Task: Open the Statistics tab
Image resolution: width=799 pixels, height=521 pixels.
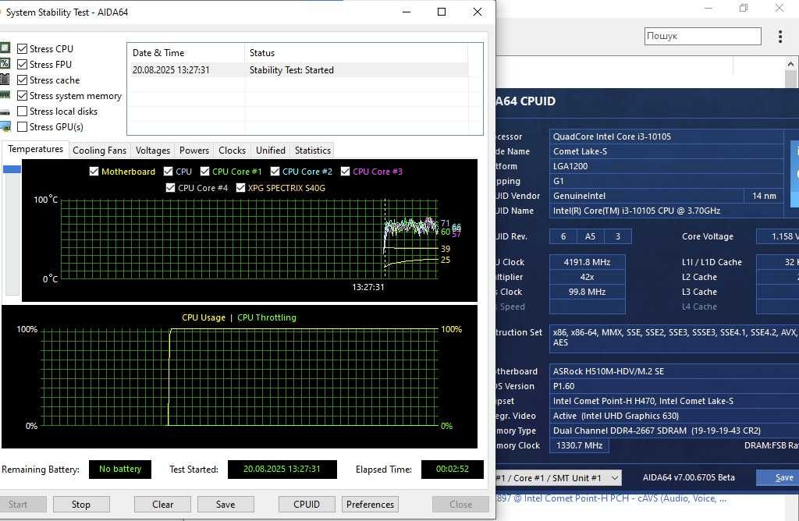Action: [x=312, y=151]
